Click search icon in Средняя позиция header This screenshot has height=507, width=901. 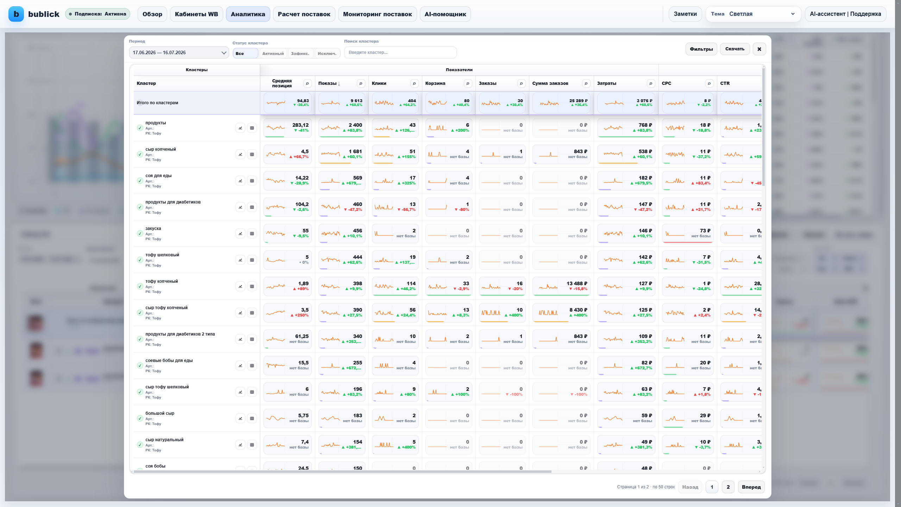click(307, 83)
